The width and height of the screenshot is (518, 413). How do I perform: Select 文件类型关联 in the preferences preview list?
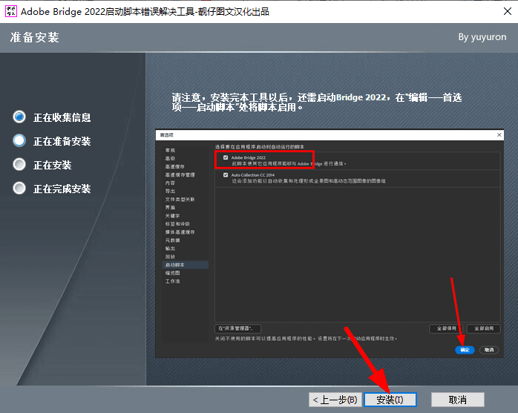[180, 199]
